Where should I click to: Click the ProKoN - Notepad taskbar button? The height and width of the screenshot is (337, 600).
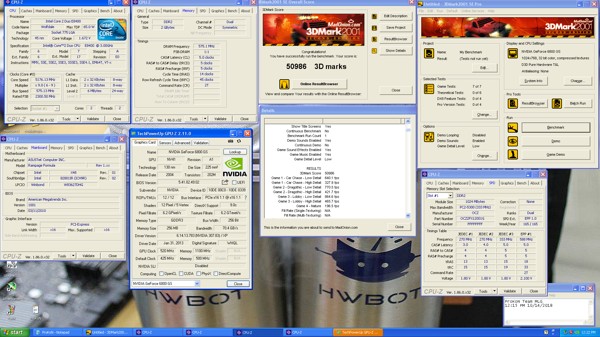(x=58, y=333)
